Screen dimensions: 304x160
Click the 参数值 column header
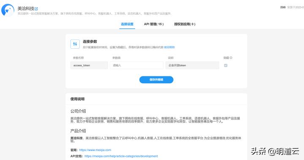point(117,58)
